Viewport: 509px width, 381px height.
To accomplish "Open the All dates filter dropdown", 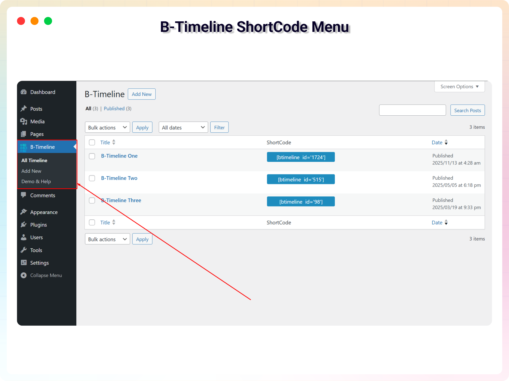I will (183, 127).
